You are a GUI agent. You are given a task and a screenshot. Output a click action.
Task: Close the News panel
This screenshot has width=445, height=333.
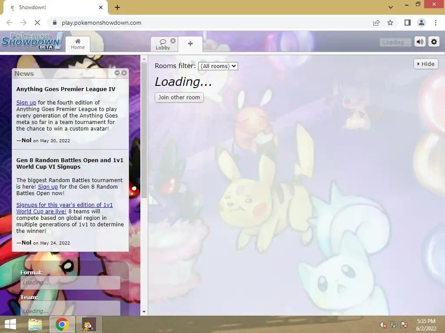coord(124,73)
